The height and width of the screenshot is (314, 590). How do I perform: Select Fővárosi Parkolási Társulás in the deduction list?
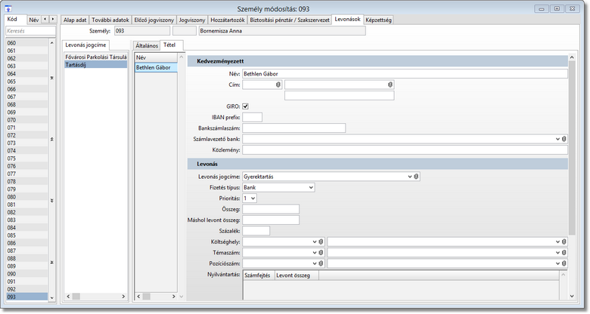95,57
